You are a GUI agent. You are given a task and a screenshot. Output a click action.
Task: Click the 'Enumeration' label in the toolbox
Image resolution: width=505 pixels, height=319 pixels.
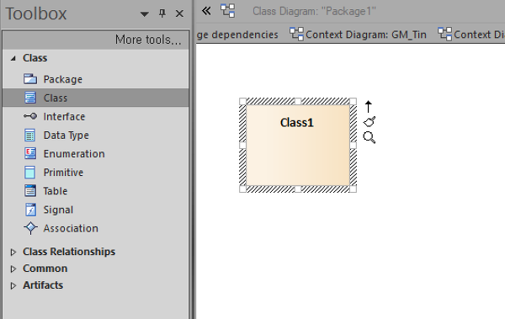74,154
